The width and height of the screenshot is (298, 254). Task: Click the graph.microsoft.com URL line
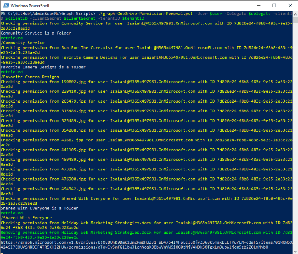tap(146, 242)
